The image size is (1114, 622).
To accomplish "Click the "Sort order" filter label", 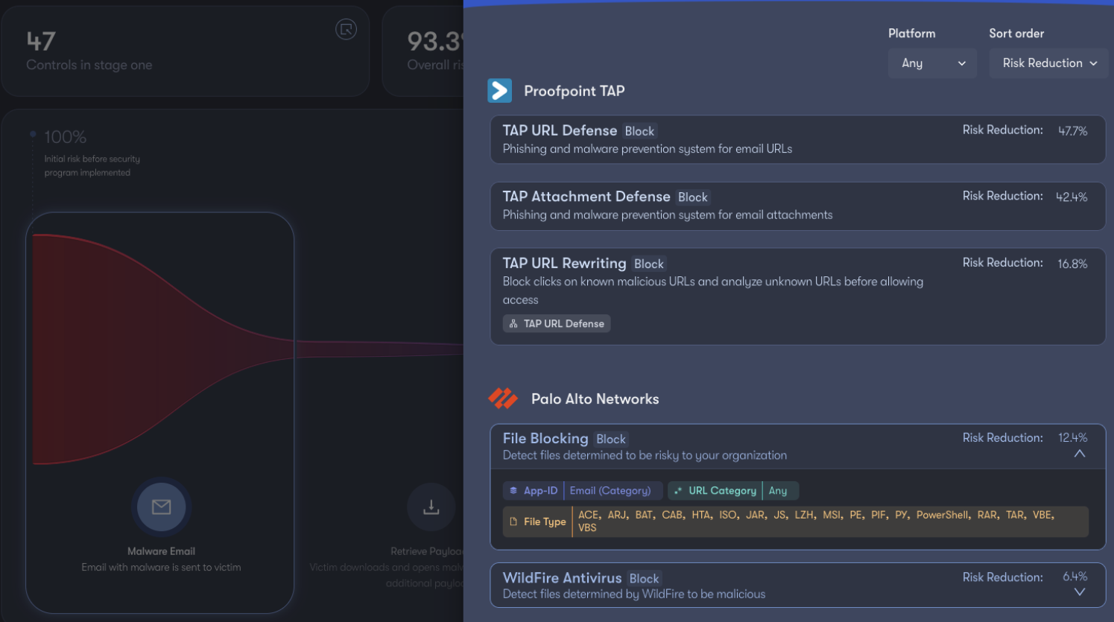I will tap(1016, 34).
